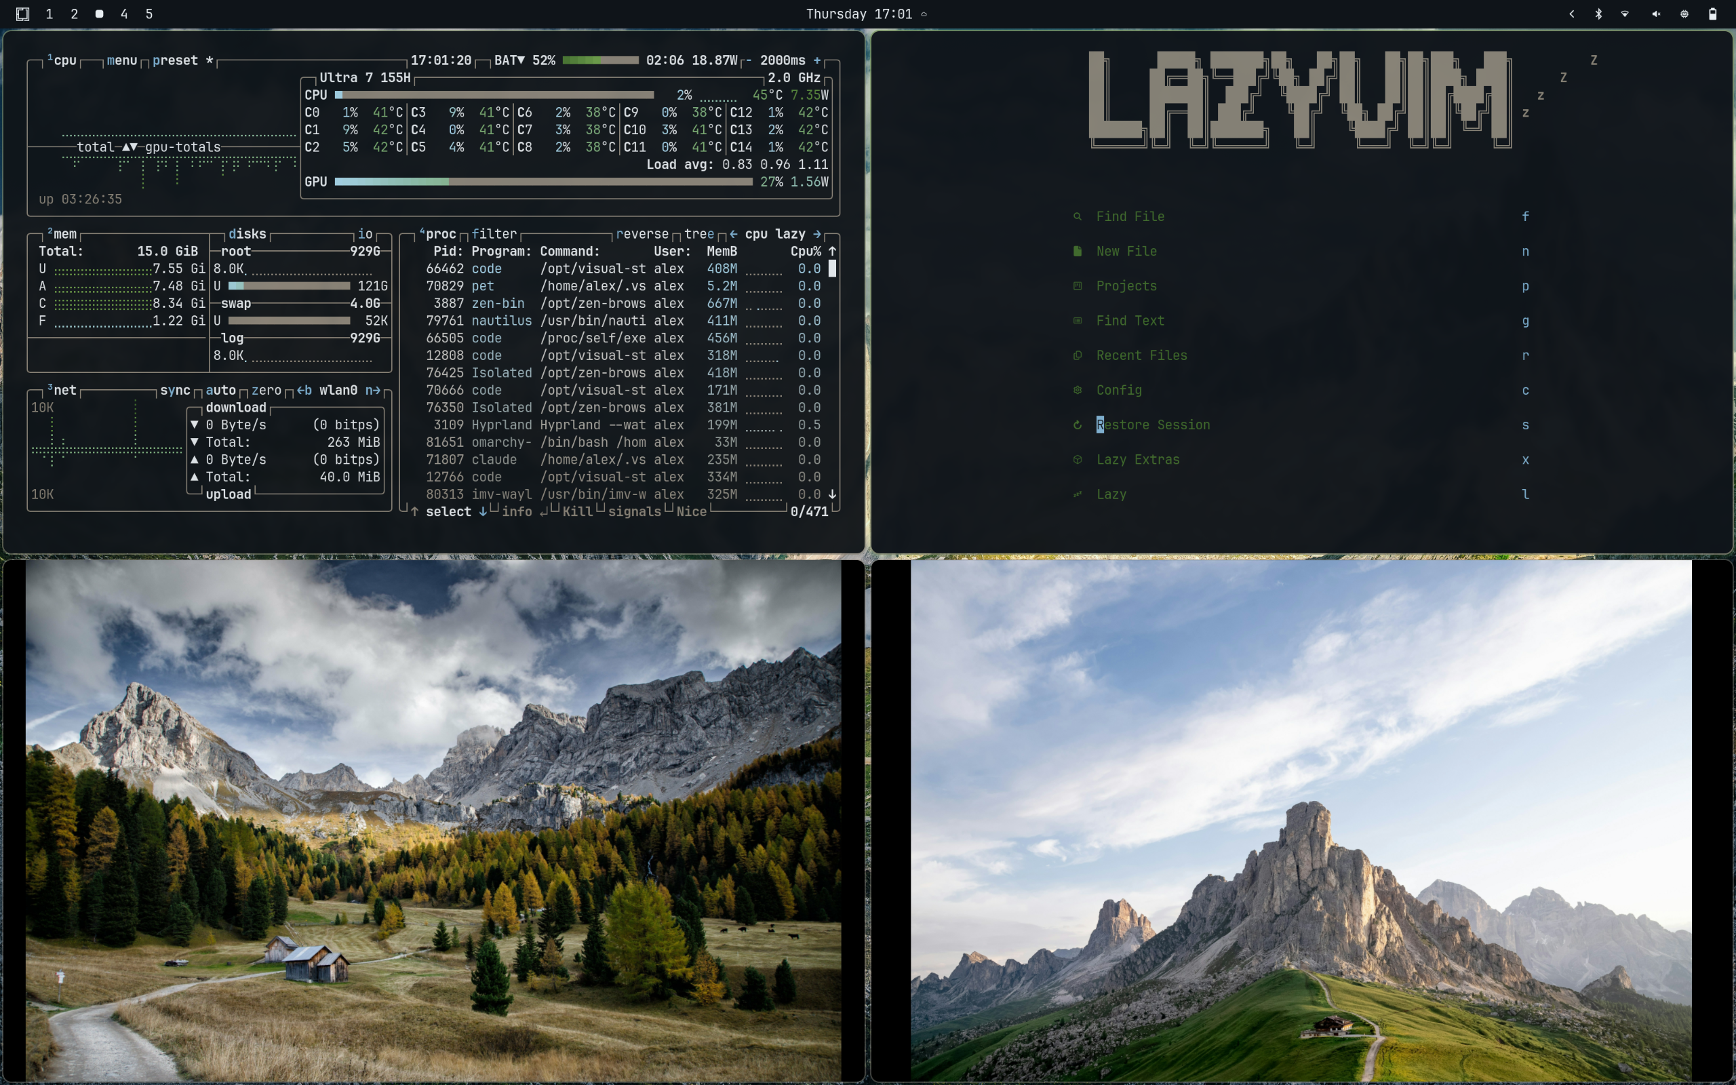This screenshot has width=1736, height=1085.
Task: Click the gear icon beside Config
Action: 1077,391
